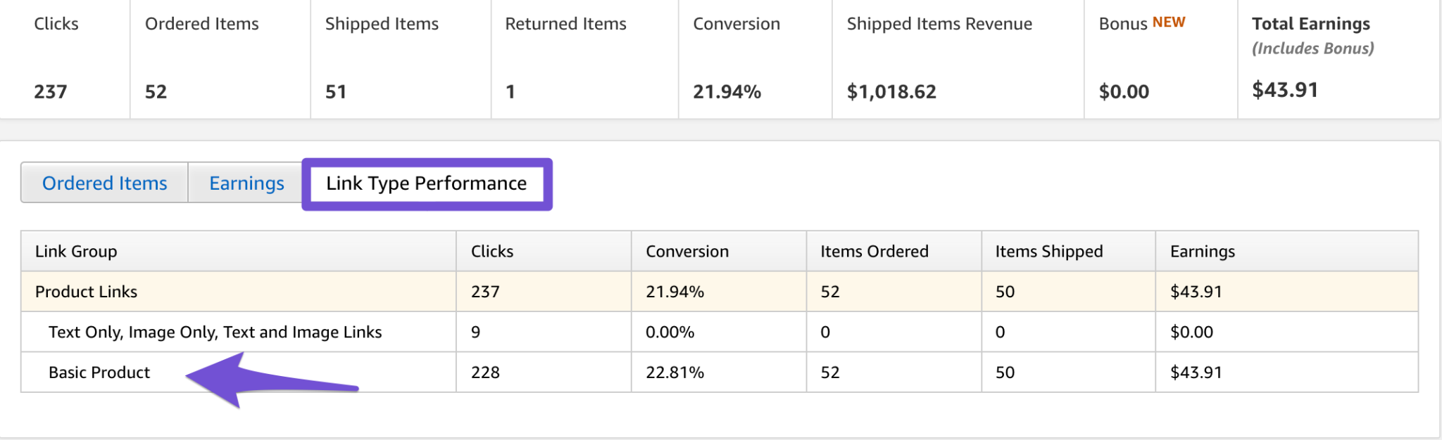Click the summary Clicks value 237
This screenshot has height=440, width=1442.
pos(51,91)
